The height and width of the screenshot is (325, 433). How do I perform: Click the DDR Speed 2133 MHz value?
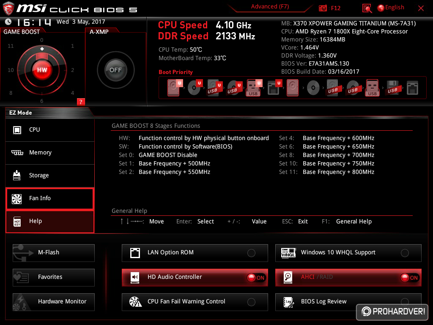235,36
